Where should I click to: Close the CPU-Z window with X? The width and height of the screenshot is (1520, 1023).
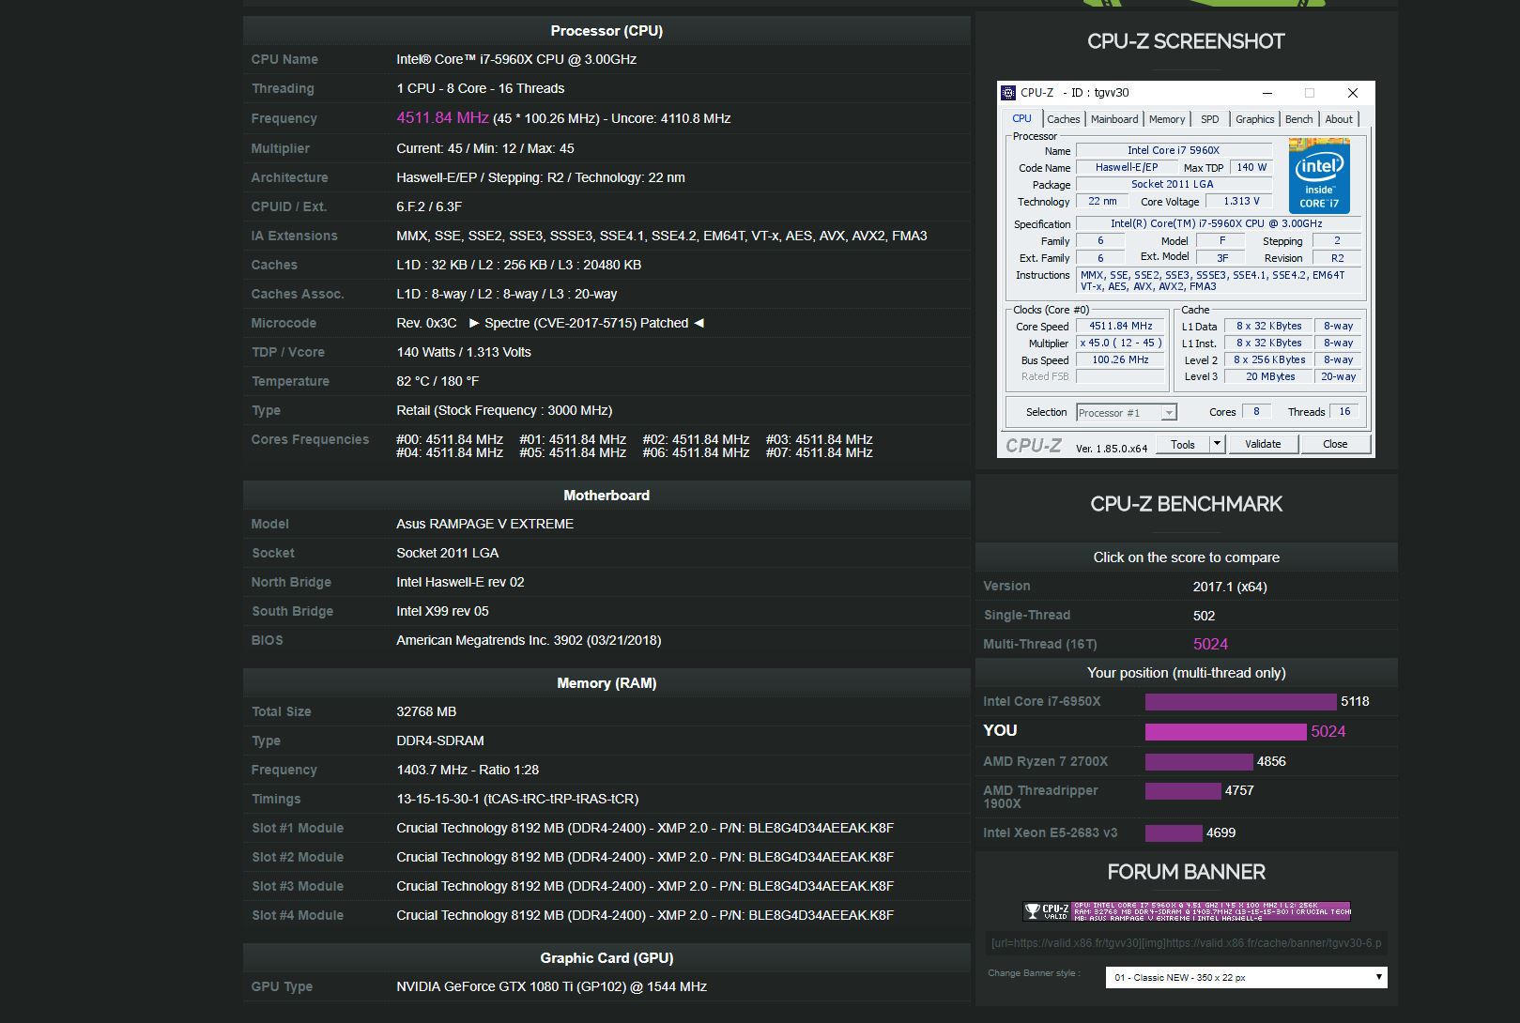click(x=1353, y=93)
